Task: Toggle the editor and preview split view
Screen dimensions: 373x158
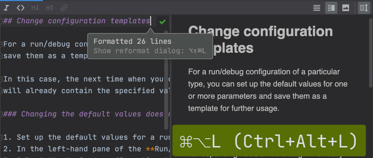Action: pos(331,8)
